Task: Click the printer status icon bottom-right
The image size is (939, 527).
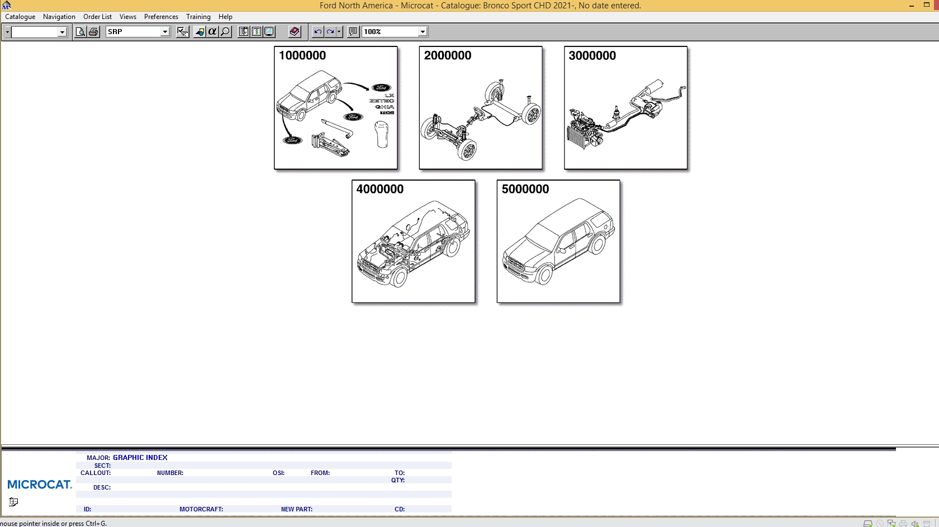Action: (903, 523)
